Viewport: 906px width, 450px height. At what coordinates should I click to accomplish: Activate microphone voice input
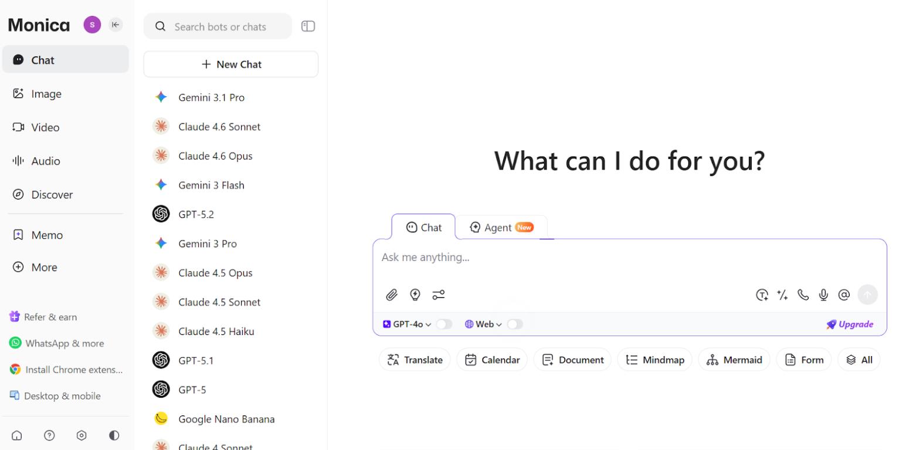point(823,295)
